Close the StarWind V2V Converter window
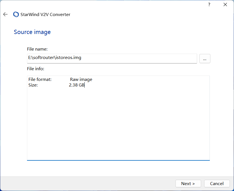This screenshot has height=191, width=234. [225, 4]
